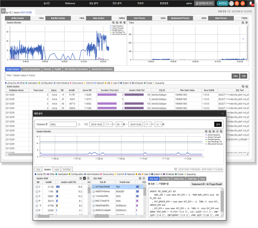Open the hamburger menu beside the Session breadcrumb

[x=3, y=11]
